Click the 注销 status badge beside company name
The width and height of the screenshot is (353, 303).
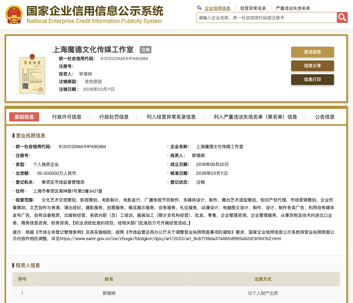[x=146, y=50]
